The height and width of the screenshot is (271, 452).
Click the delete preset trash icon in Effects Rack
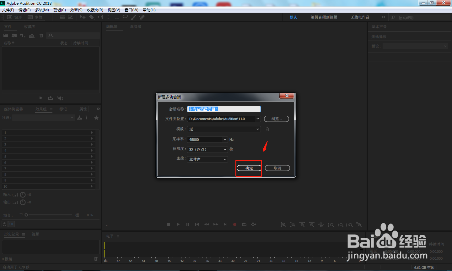[x=87, y=118]
